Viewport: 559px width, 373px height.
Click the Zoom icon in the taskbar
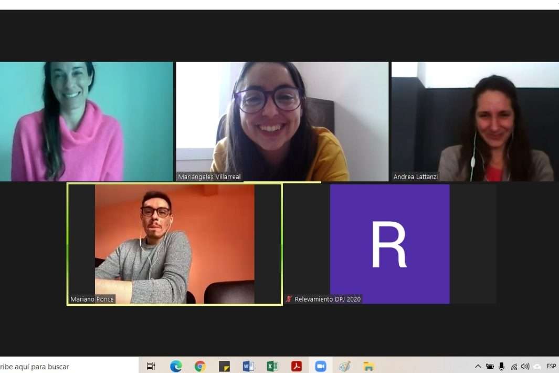pos(321,366)
